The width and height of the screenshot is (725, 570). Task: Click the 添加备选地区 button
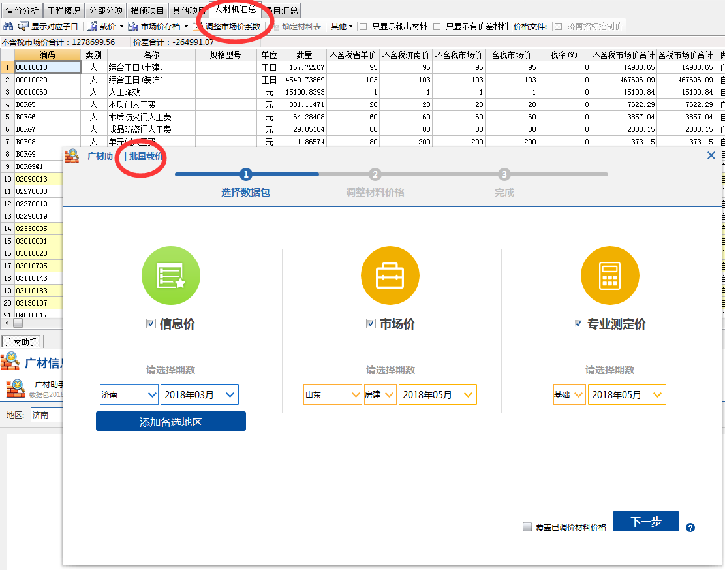click(170, 422)
